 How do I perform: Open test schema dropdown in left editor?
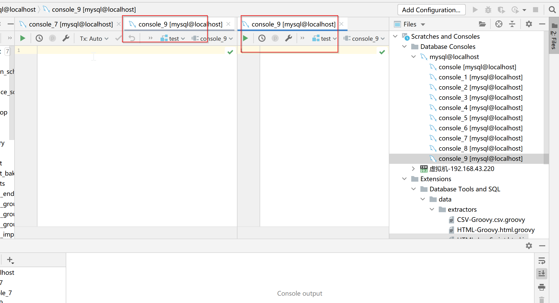click(172, 39)
